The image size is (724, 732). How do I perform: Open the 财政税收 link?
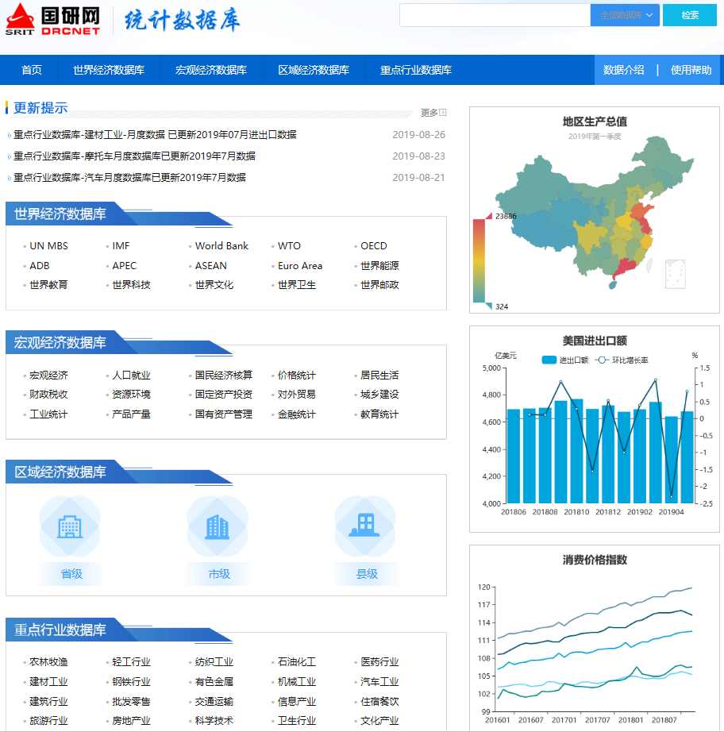[48, 395]
